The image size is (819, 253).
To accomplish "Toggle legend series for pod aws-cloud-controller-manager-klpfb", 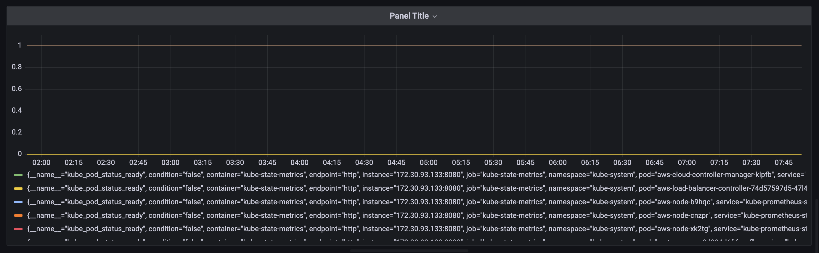I will click(417, 175).
